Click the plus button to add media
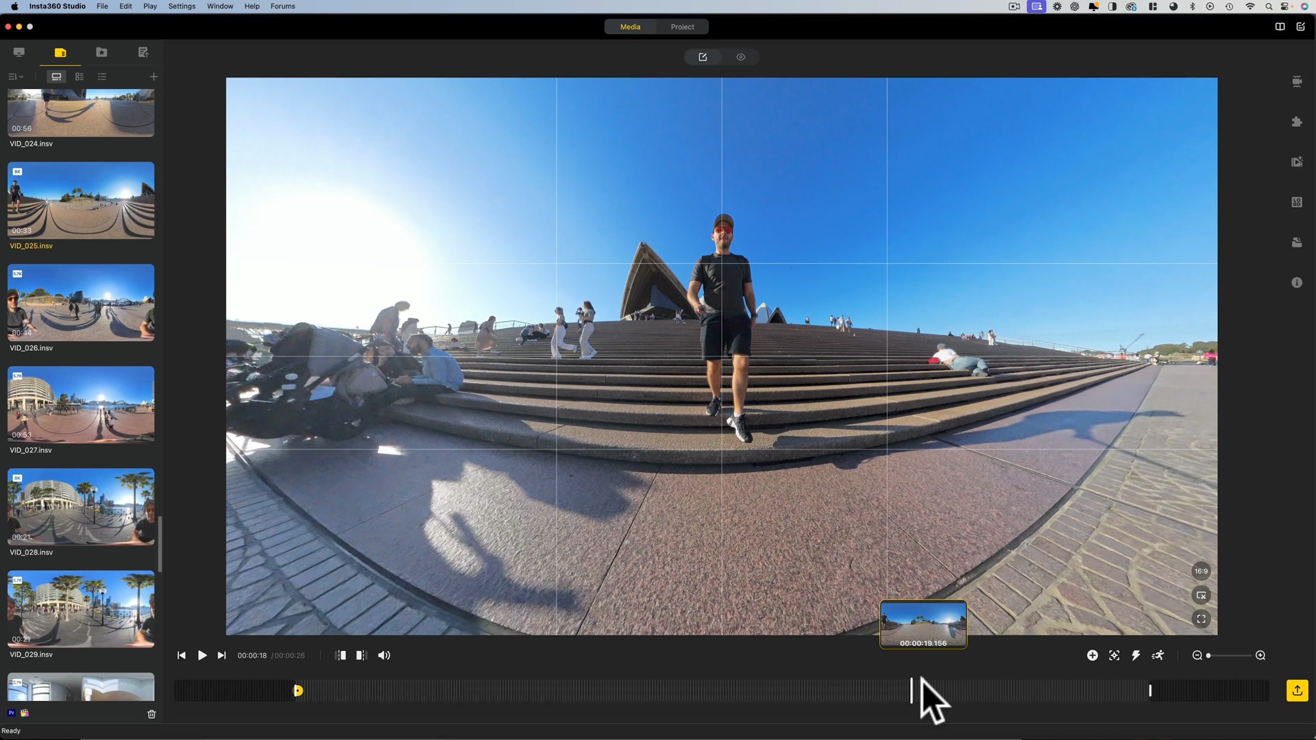This screenshot has height=740, width=1316. pos(154,77)
